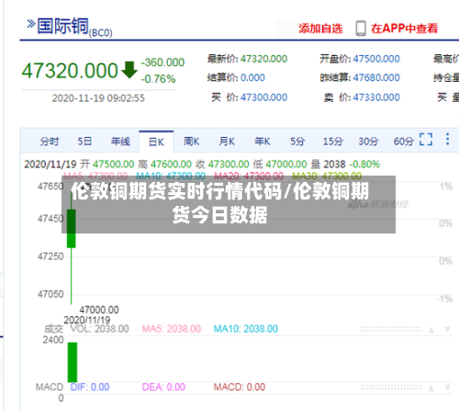Viewport: 459px width, 410px height.
Task: Click 卖价 value 47330.000
Action: [x=376, y=97]
